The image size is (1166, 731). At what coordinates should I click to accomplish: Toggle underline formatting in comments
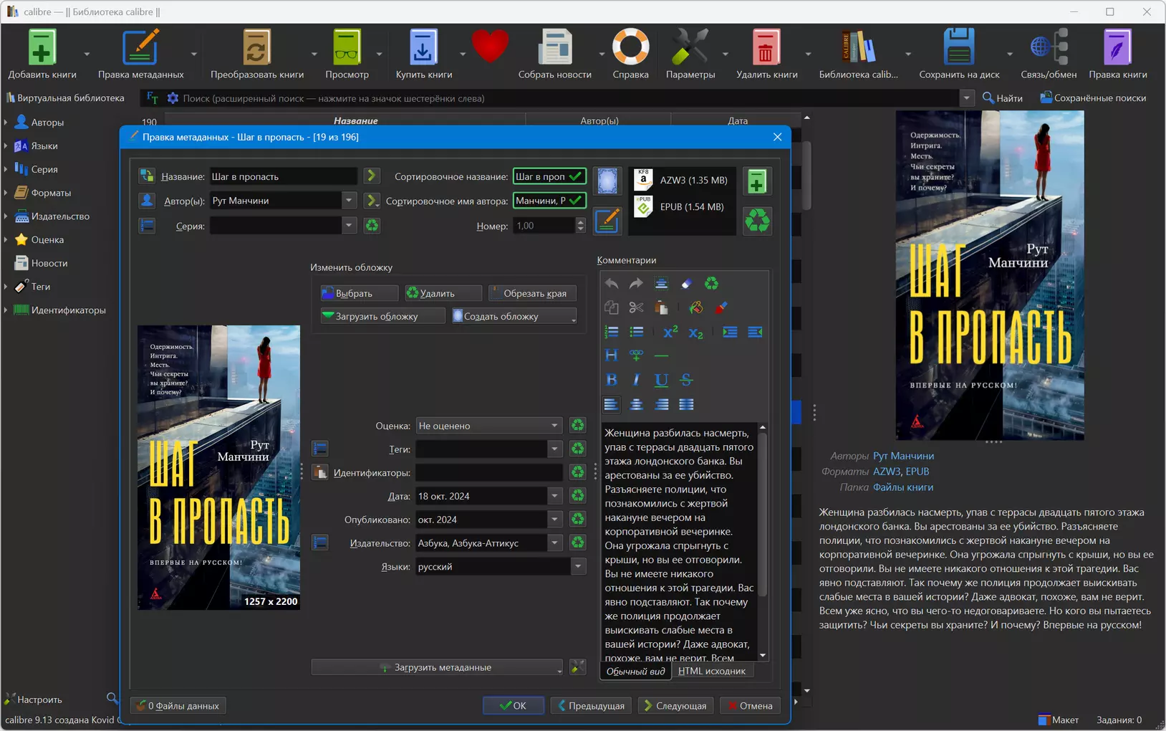click(x=661, y=380)
